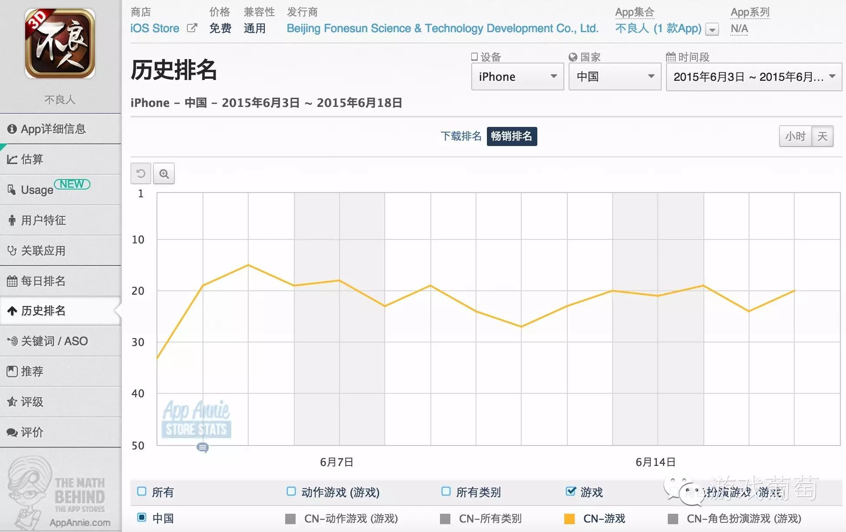Click the device icon beside 设备 label
Image resolution: width=846 pixels, height=532 pixels.
click(475, 57)
